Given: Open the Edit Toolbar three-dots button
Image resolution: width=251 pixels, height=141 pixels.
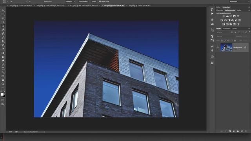Looking at the screenshot, I should click(x=3, y=88).
